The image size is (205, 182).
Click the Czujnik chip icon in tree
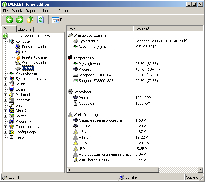18,68
